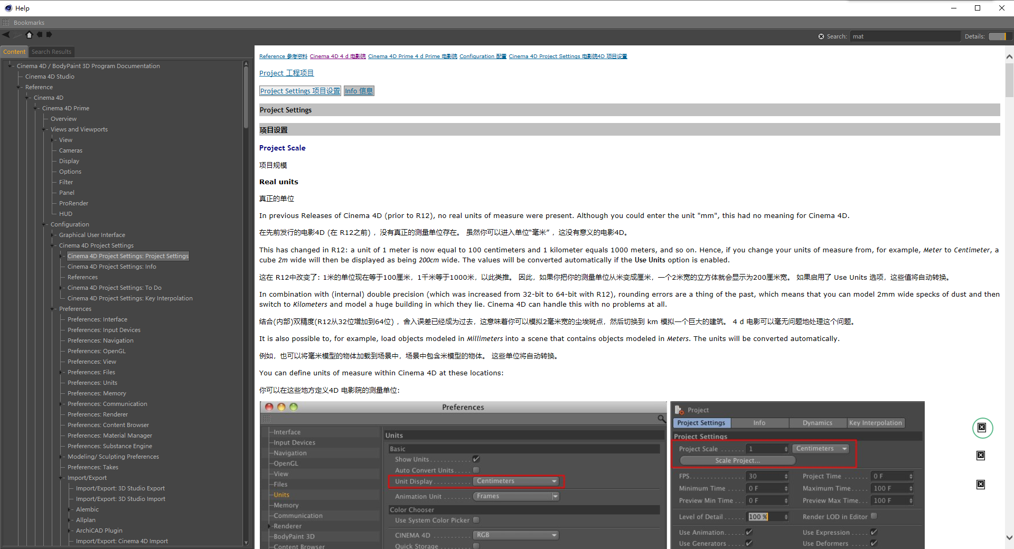The width and height of the screenshot is (1014, 549).
Task: Switch to the Search Results tab
Action: pyautogui.click(x=51, y=52)
